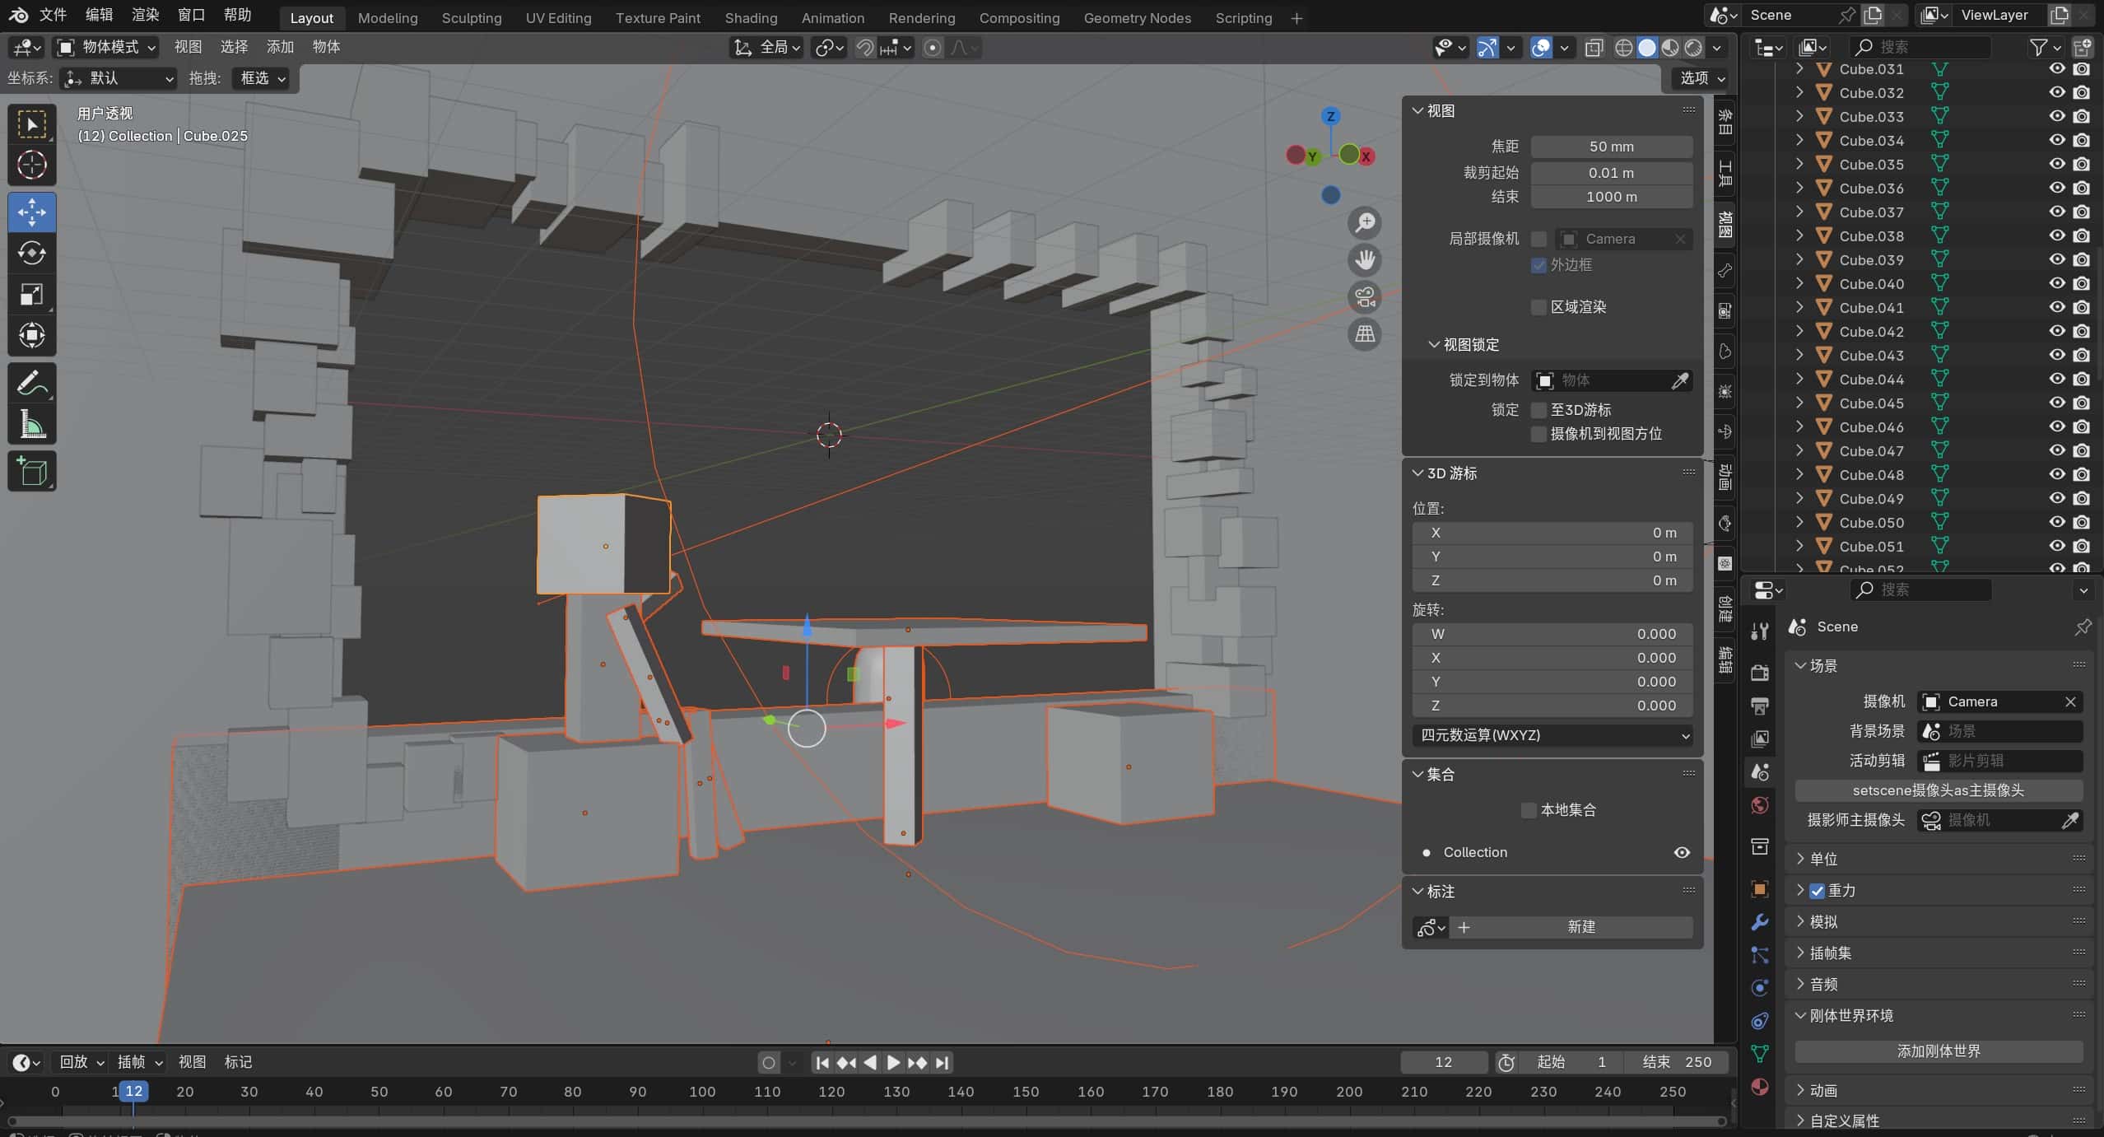This screenshot has width=2104, height=1137.
Task: Open the 四元数运算(WXYZ) rotation mode dropdown
Action: coord(1552,735)
